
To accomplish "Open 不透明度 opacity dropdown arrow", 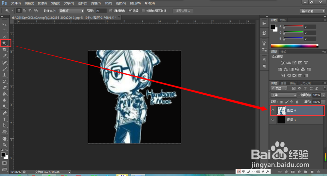I will (x=323, y=95).
